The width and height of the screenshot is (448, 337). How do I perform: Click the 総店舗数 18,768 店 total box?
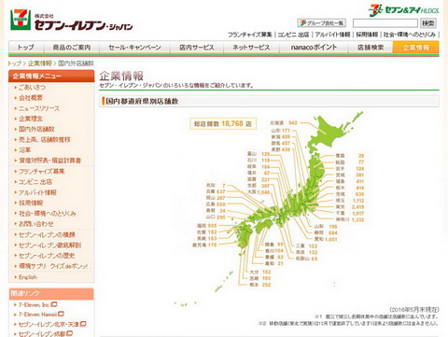(223, 123)
